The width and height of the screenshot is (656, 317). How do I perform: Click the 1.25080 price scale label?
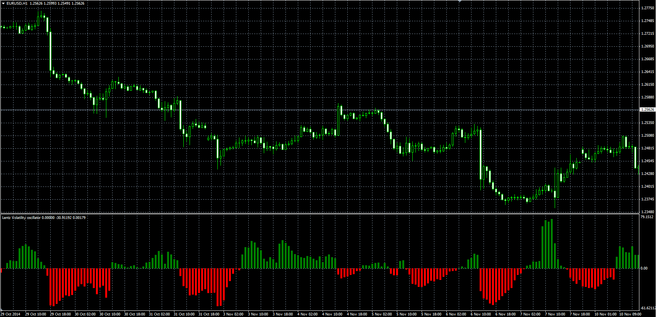tap(648, 136)
